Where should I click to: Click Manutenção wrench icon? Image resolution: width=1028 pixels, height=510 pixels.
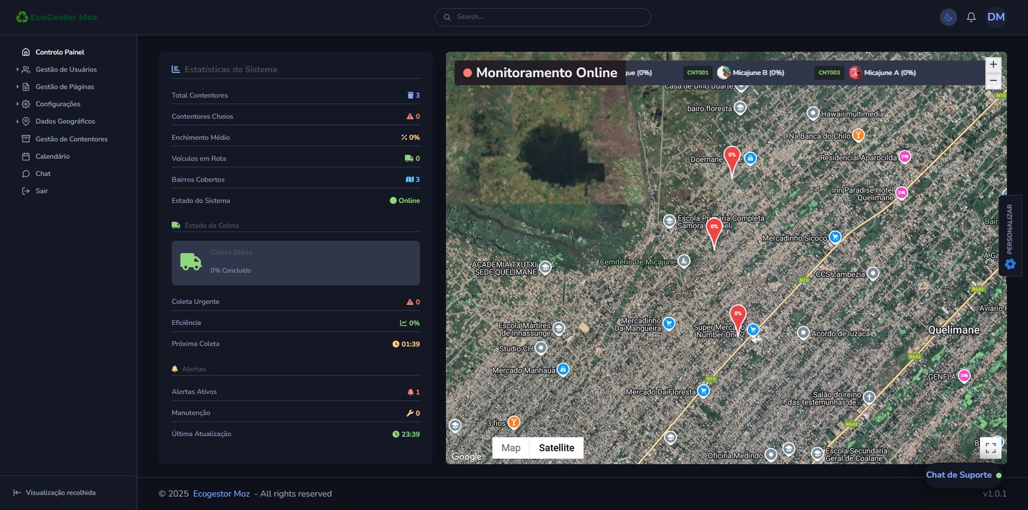point(410,413)
